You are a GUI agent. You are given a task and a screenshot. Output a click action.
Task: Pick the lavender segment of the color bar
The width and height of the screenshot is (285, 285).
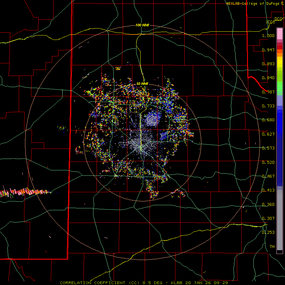(280, 100)
